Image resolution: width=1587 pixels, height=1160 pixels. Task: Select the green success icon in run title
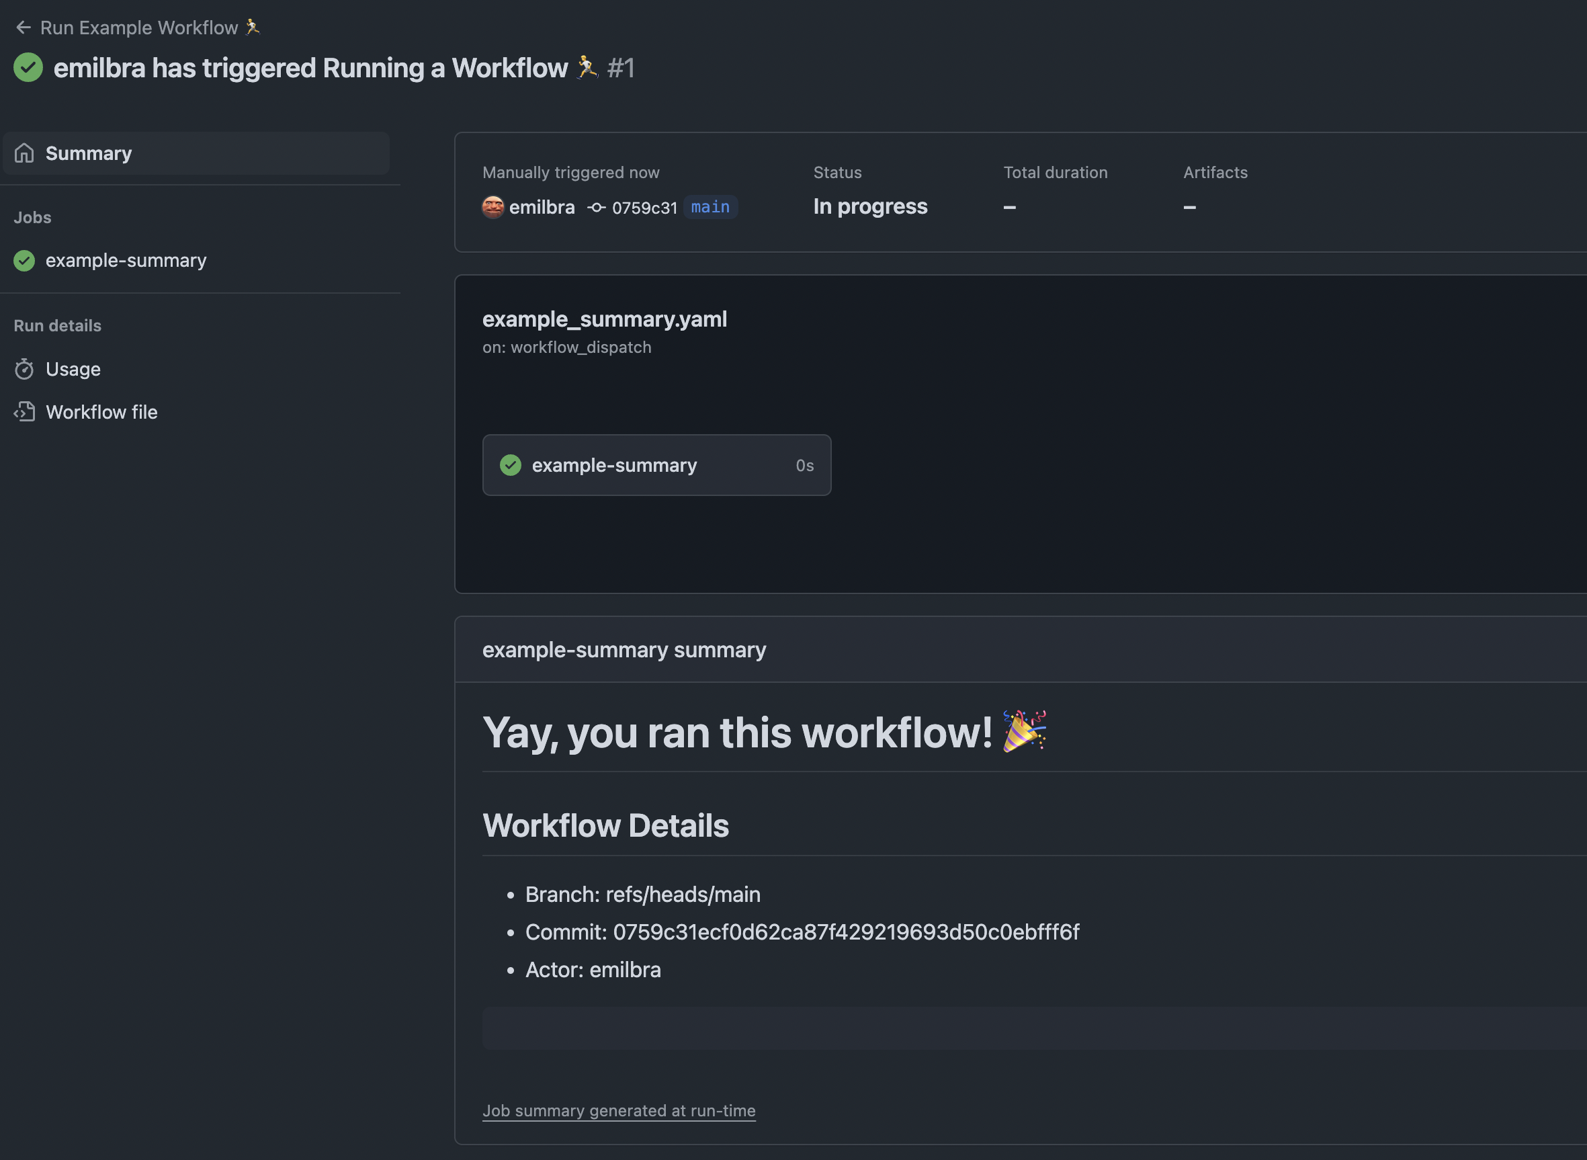(x=28, y=67)
